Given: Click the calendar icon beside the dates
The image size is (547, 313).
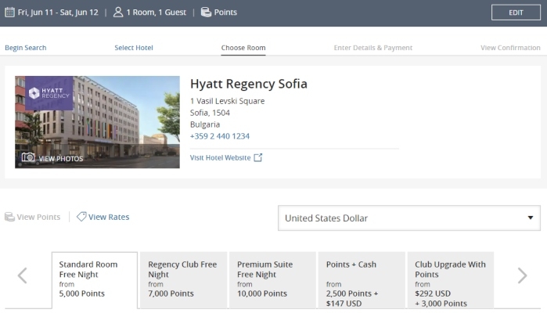Looking at the screenshot, I should pos(9,13).
